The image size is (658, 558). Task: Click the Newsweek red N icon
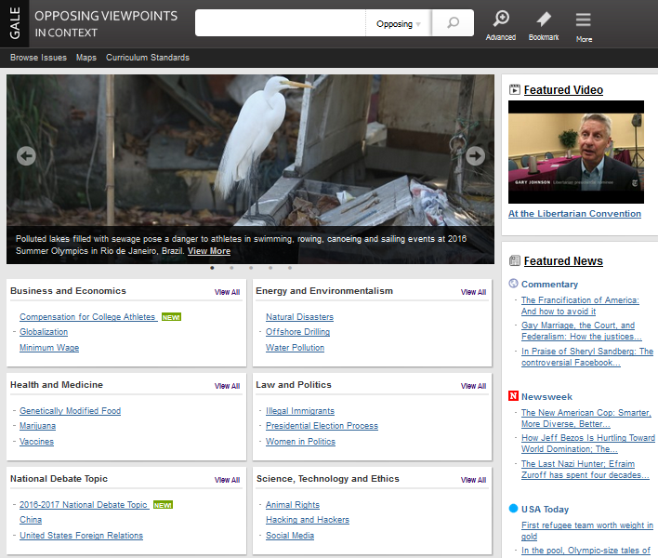(514, 396)
